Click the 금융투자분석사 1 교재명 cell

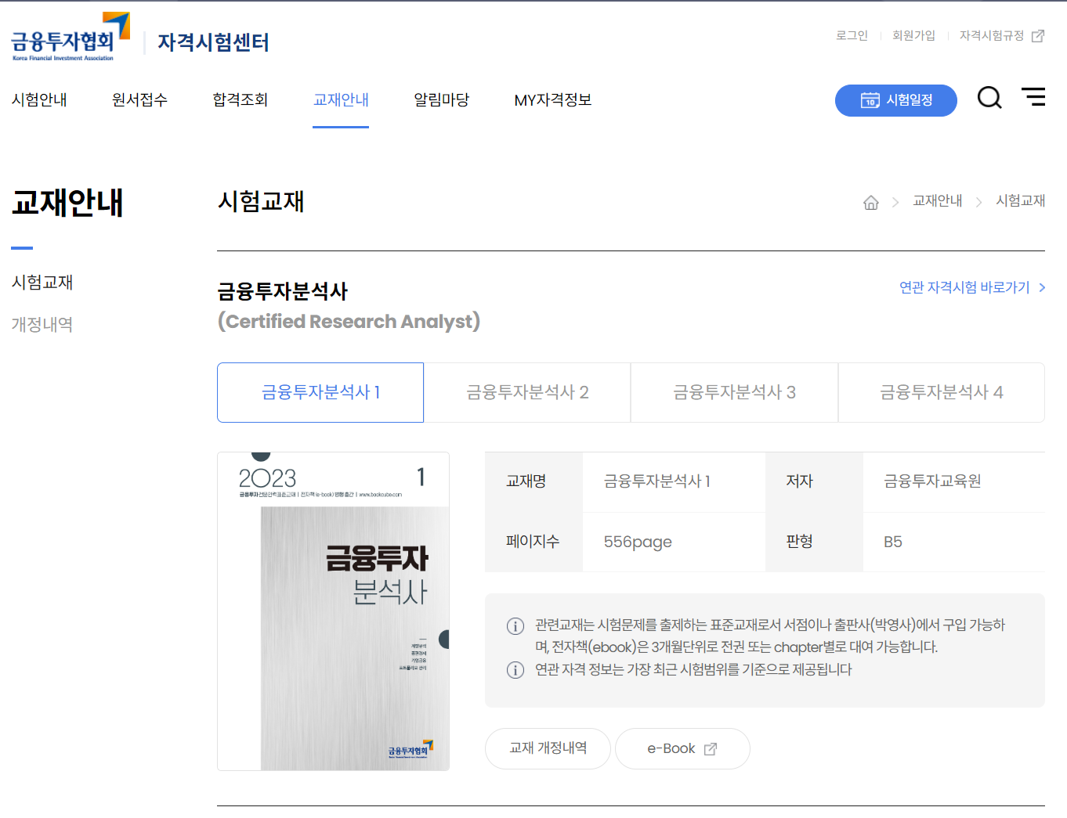pos(656,481)
